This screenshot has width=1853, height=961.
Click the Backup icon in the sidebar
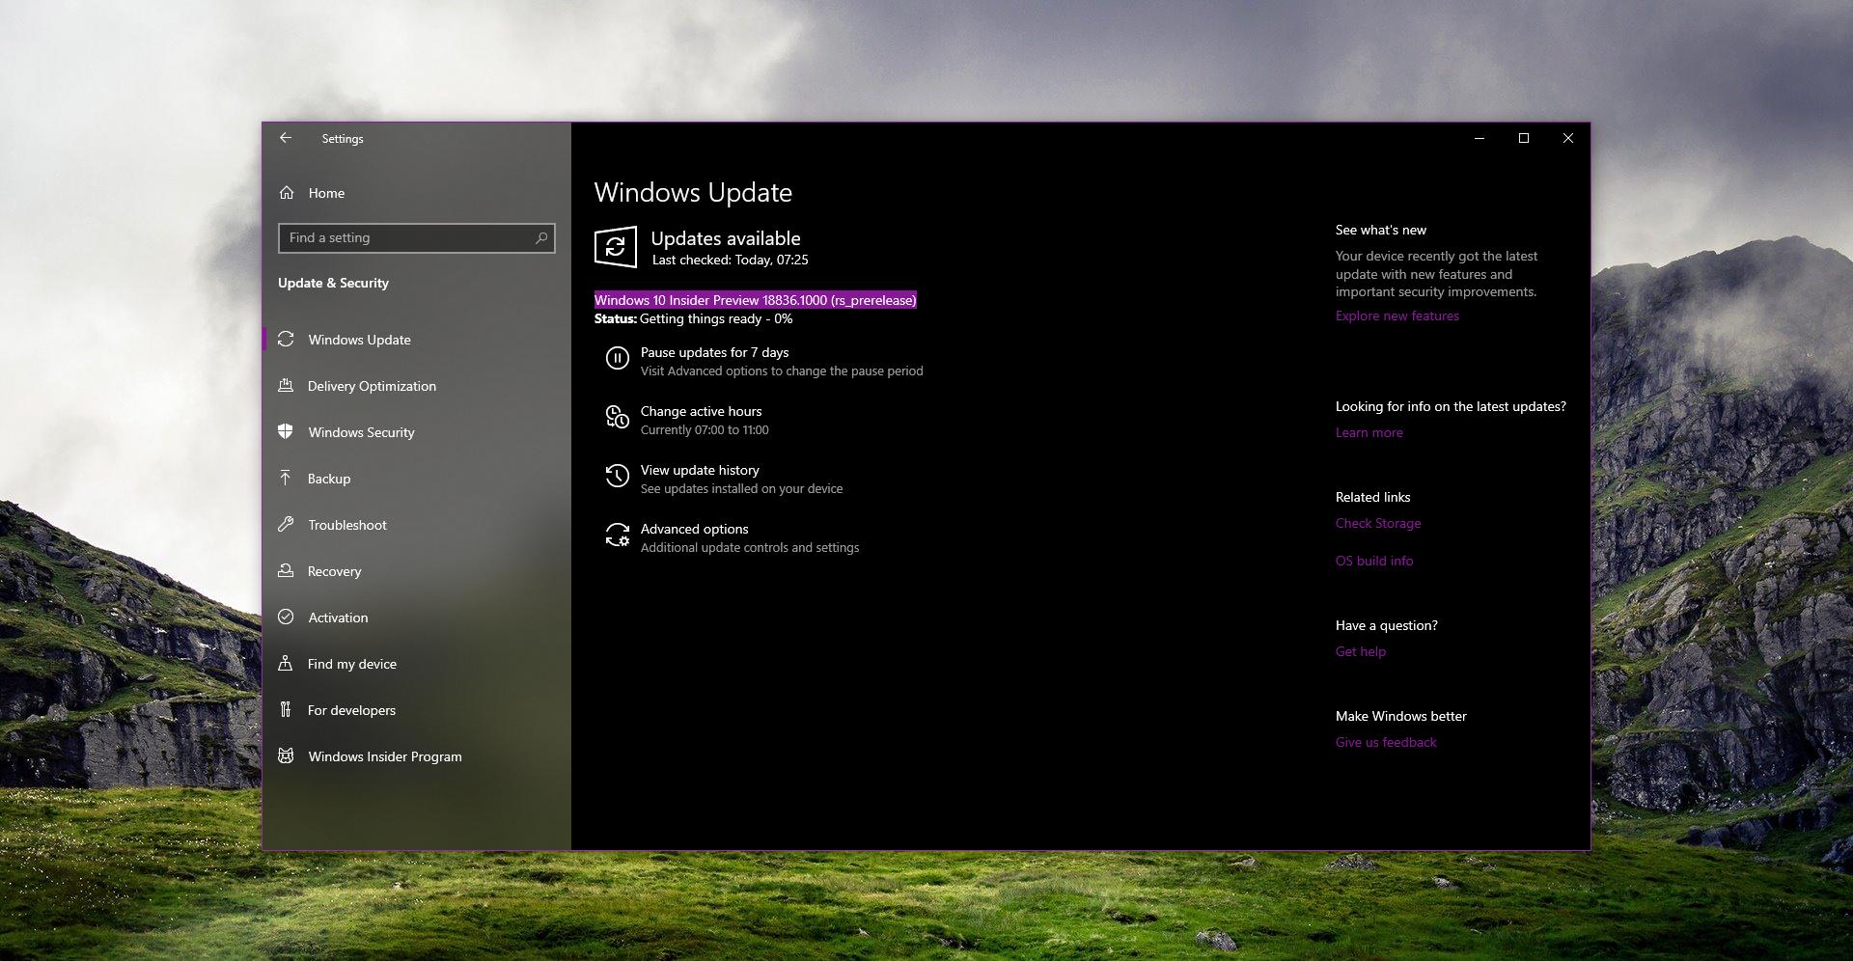click(287, 479)
